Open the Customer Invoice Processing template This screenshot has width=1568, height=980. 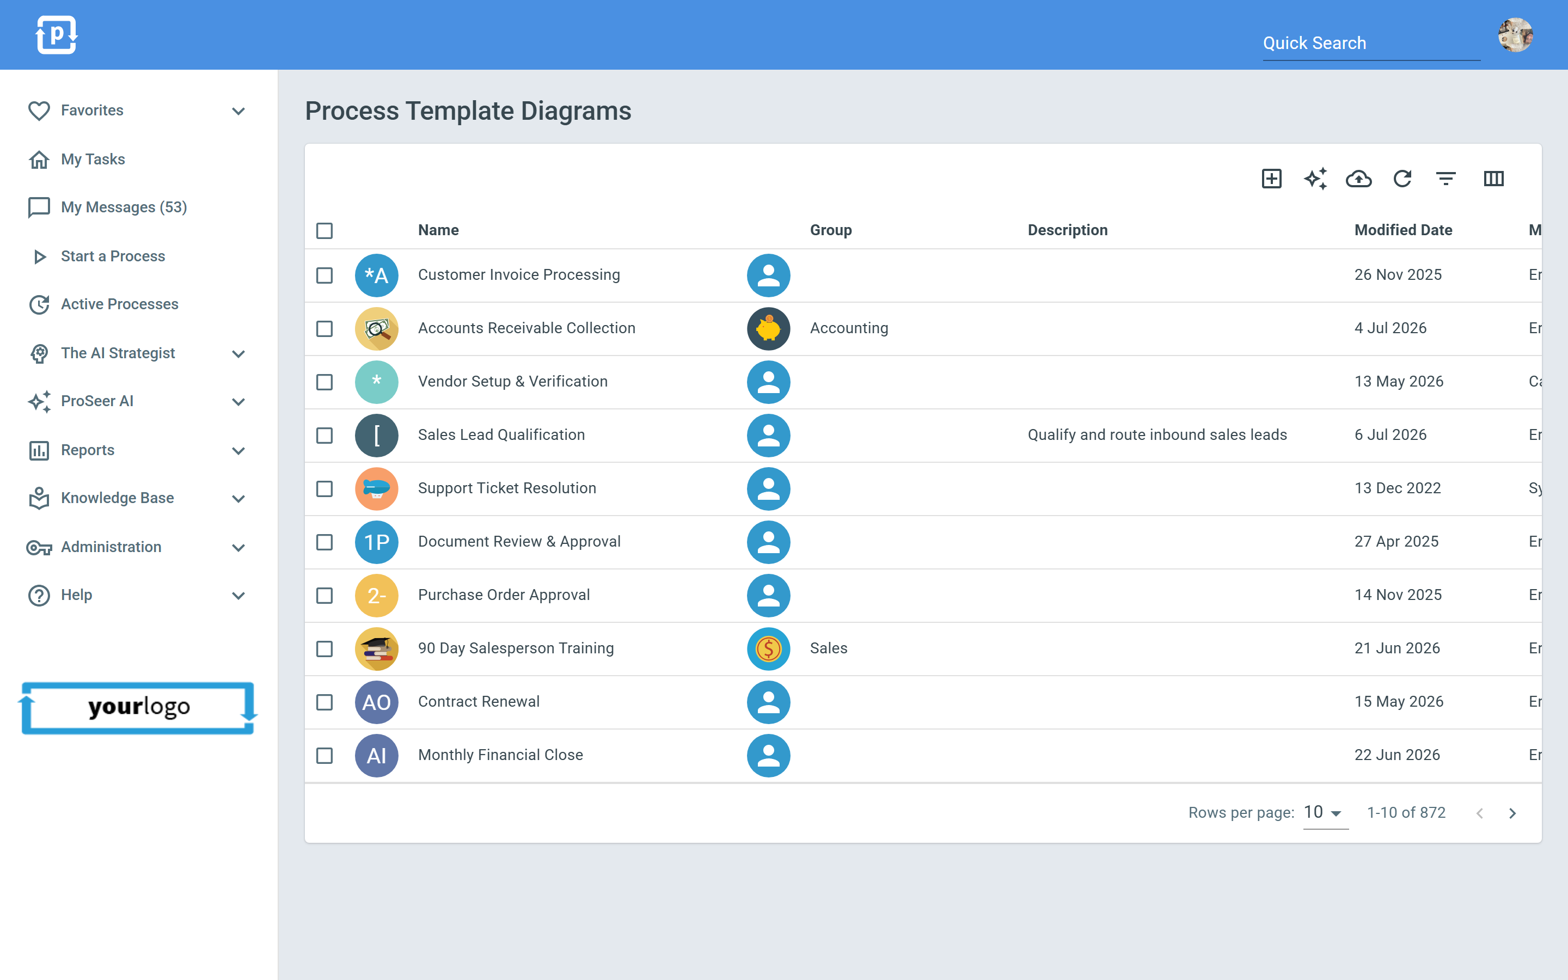(518, 275)
